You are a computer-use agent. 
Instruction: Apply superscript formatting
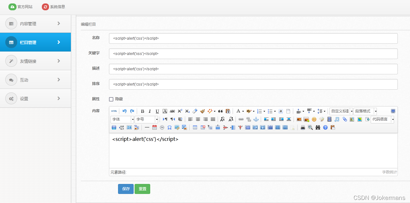pos(180,111)
